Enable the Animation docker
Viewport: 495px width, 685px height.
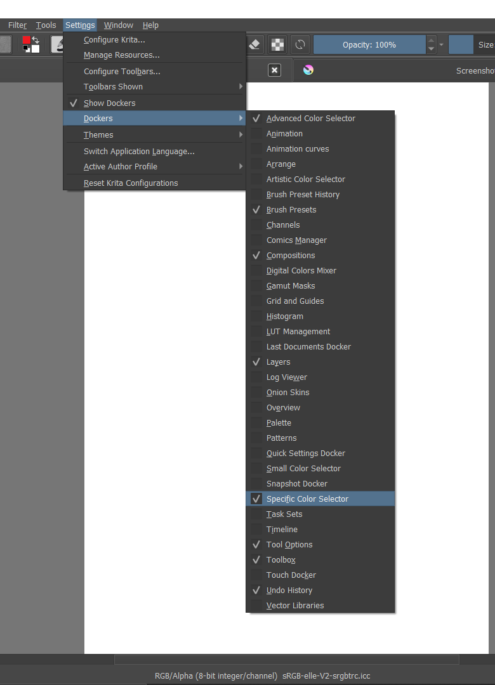[320, 134]
